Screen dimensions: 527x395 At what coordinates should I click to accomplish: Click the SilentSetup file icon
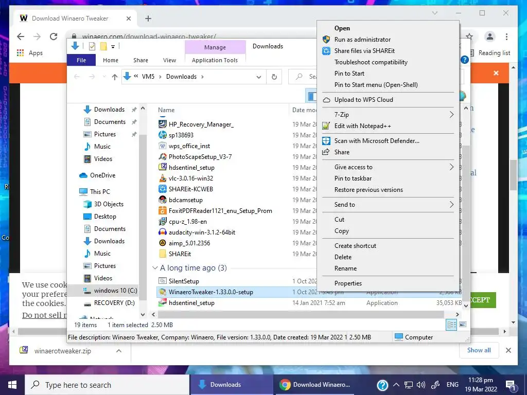click(163, 281)
